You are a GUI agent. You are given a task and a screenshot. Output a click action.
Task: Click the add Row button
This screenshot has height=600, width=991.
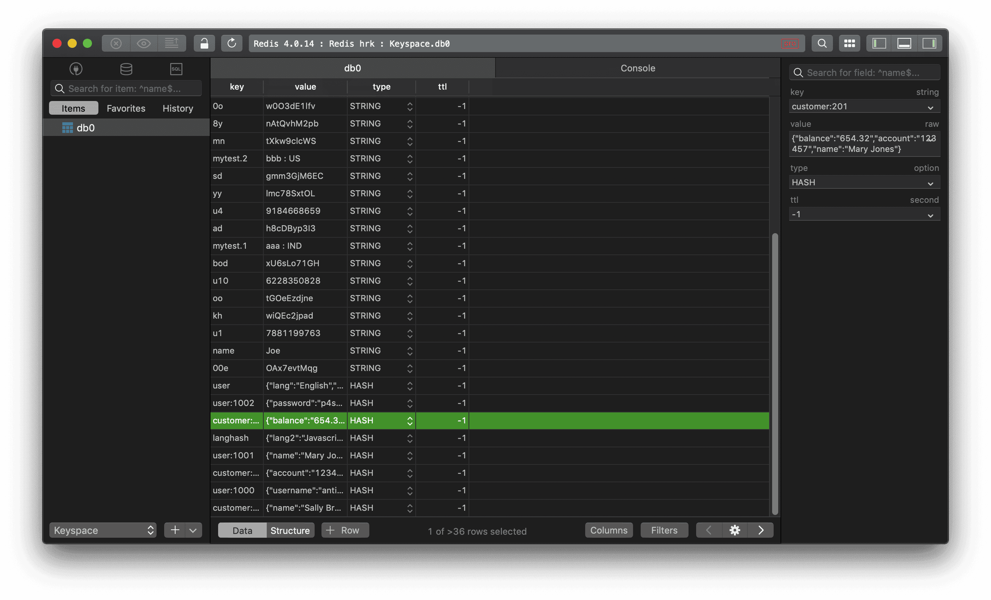[x=345, y=530]
